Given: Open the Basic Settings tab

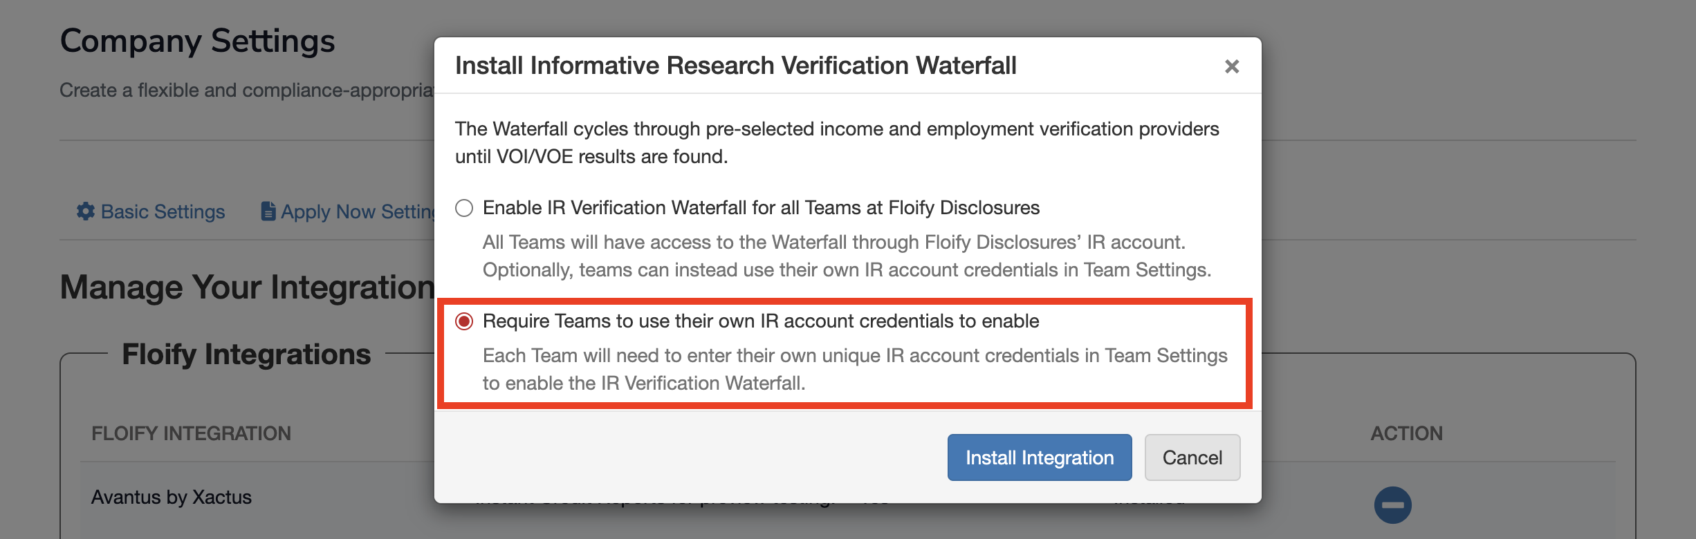Looking at the screenshot, I should click(163, 211).
